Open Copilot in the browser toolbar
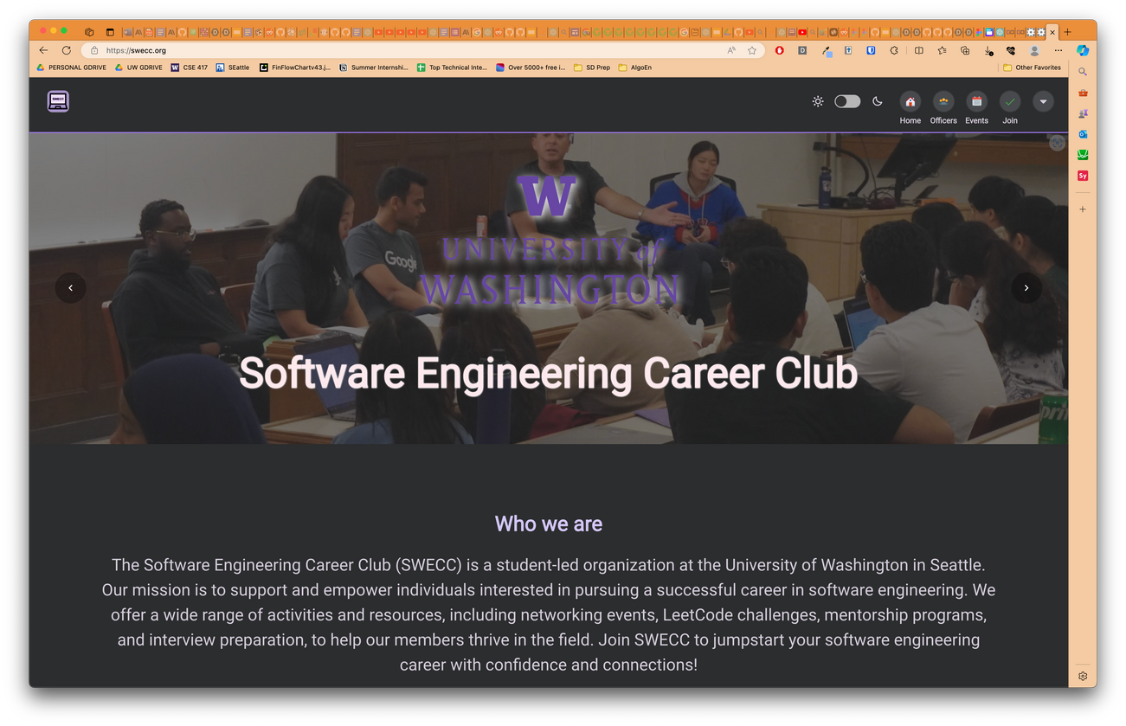1126x726 pixels. [1082, 50]
